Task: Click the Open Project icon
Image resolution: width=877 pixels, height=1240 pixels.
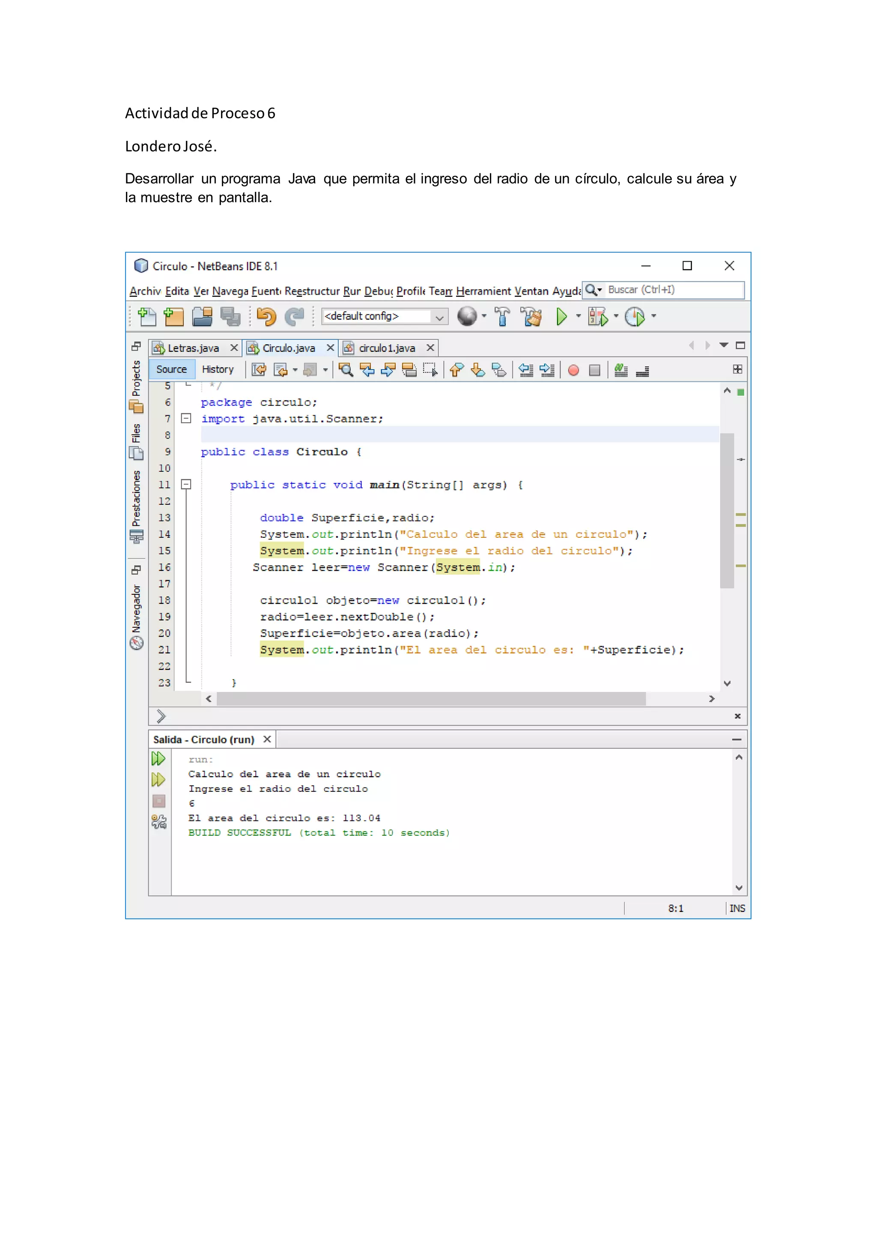Action: (203, 316)
